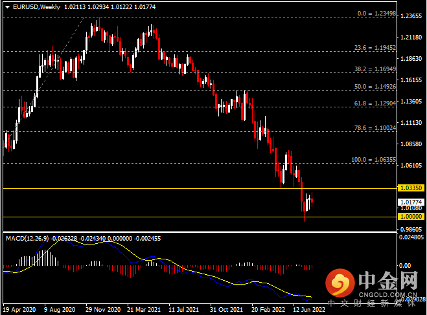The height and width of the screenshot is (315, 427).
Task: Click the 21 Mar 2021 date label
Action: click(144, 310)
